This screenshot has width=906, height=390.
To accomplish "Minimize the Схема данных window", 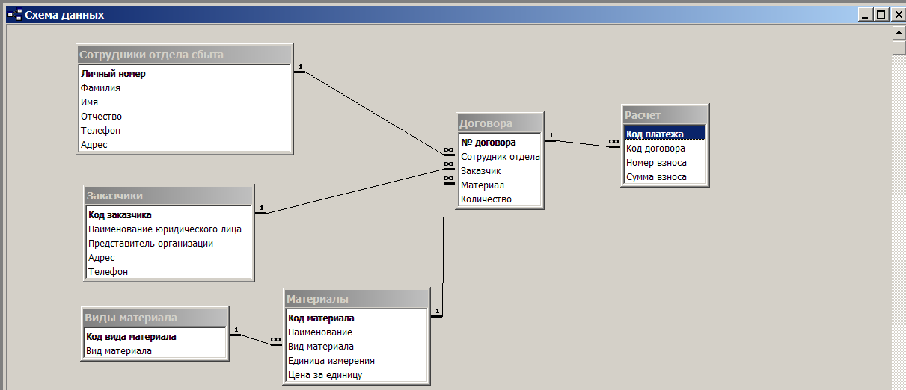I will pos(866,14).
